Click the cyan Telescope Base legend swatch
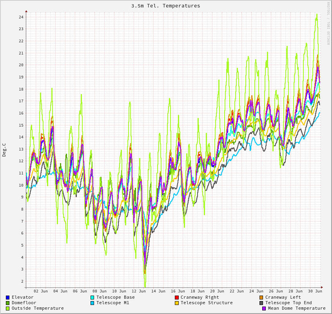The height and width of the screenshot is (314, 332). [x=93, y=298]
